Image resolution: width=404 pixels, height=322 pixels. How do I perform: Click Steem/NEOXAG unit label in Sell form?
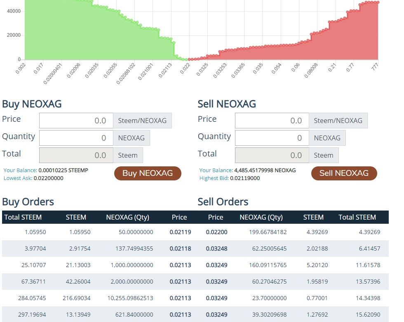click(338, 121)
